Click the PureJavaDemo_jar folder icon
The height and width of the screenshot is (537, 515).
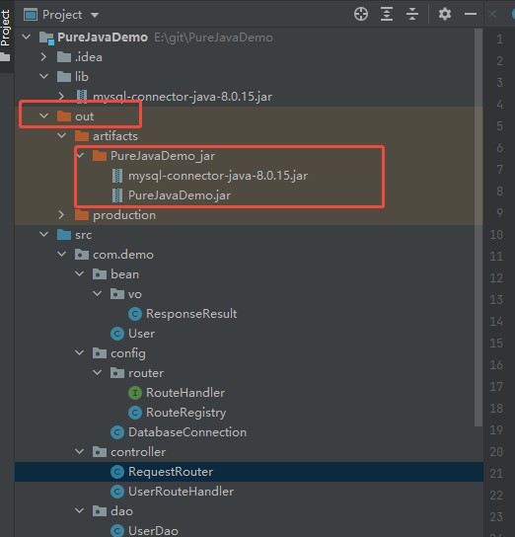pos(100,156)
